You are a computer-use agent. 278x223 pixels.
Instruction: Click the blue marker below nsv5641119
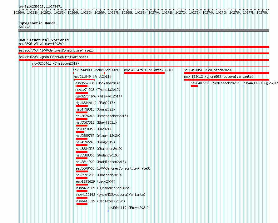[x=108, y=211]
